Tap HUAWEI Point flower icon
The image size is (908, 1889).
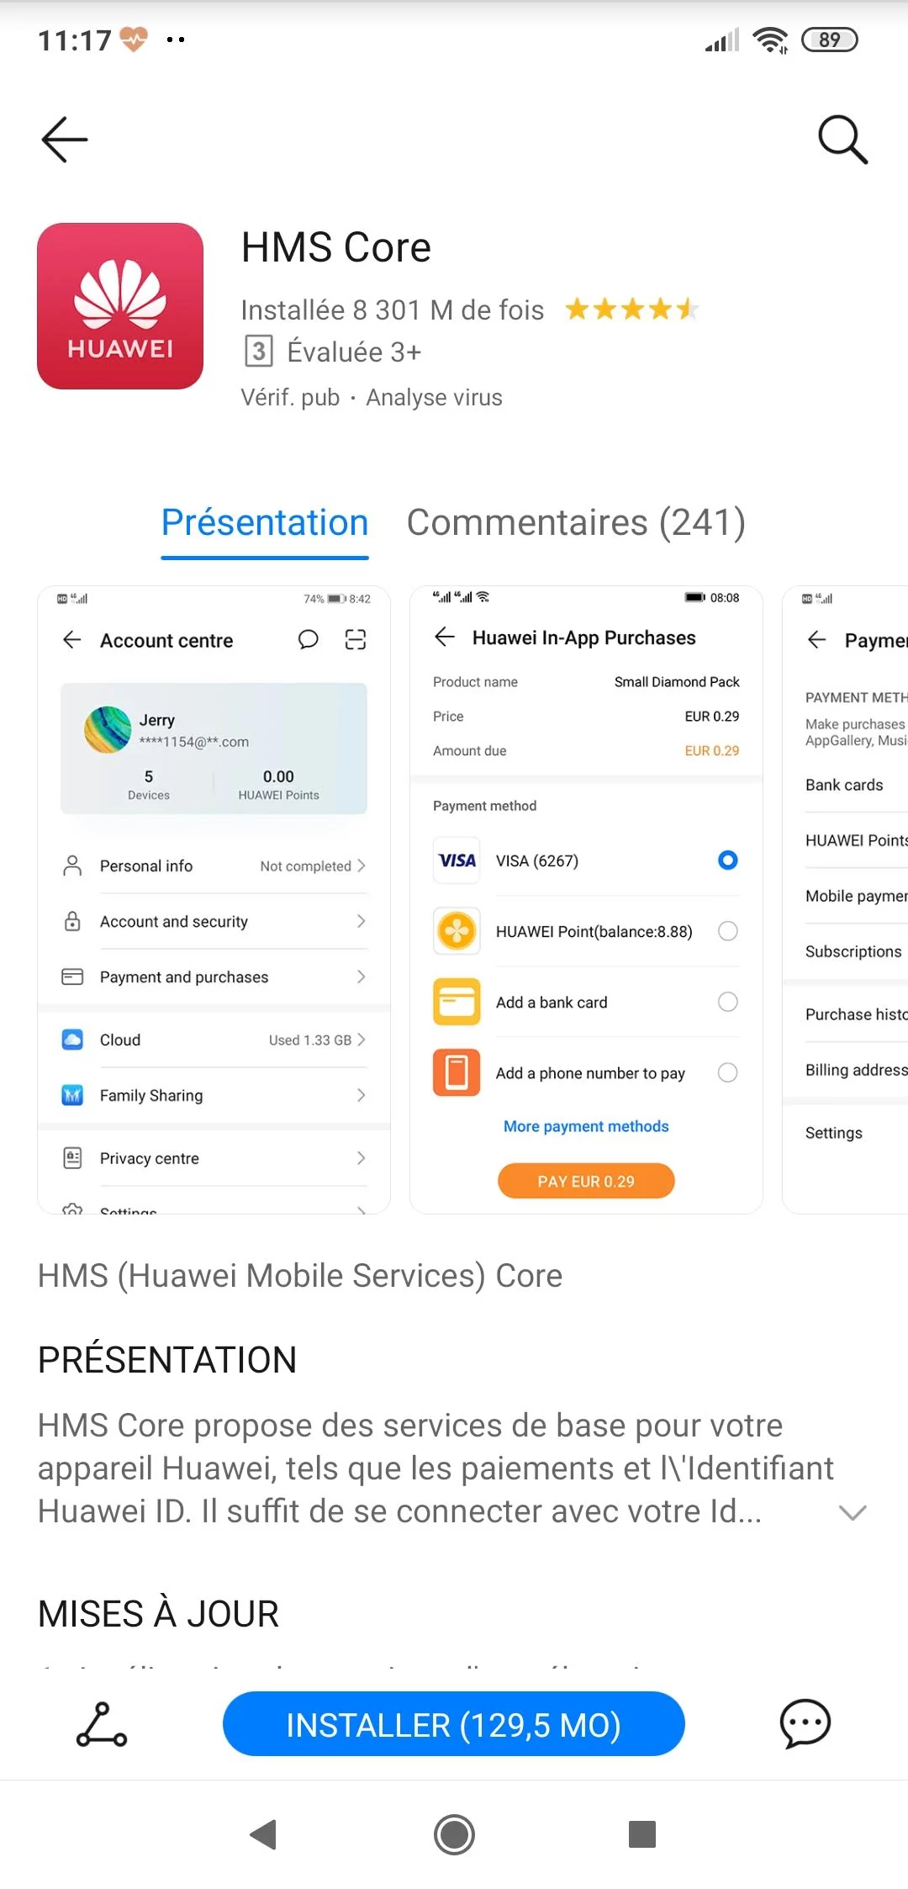click(x=457, y=931)
